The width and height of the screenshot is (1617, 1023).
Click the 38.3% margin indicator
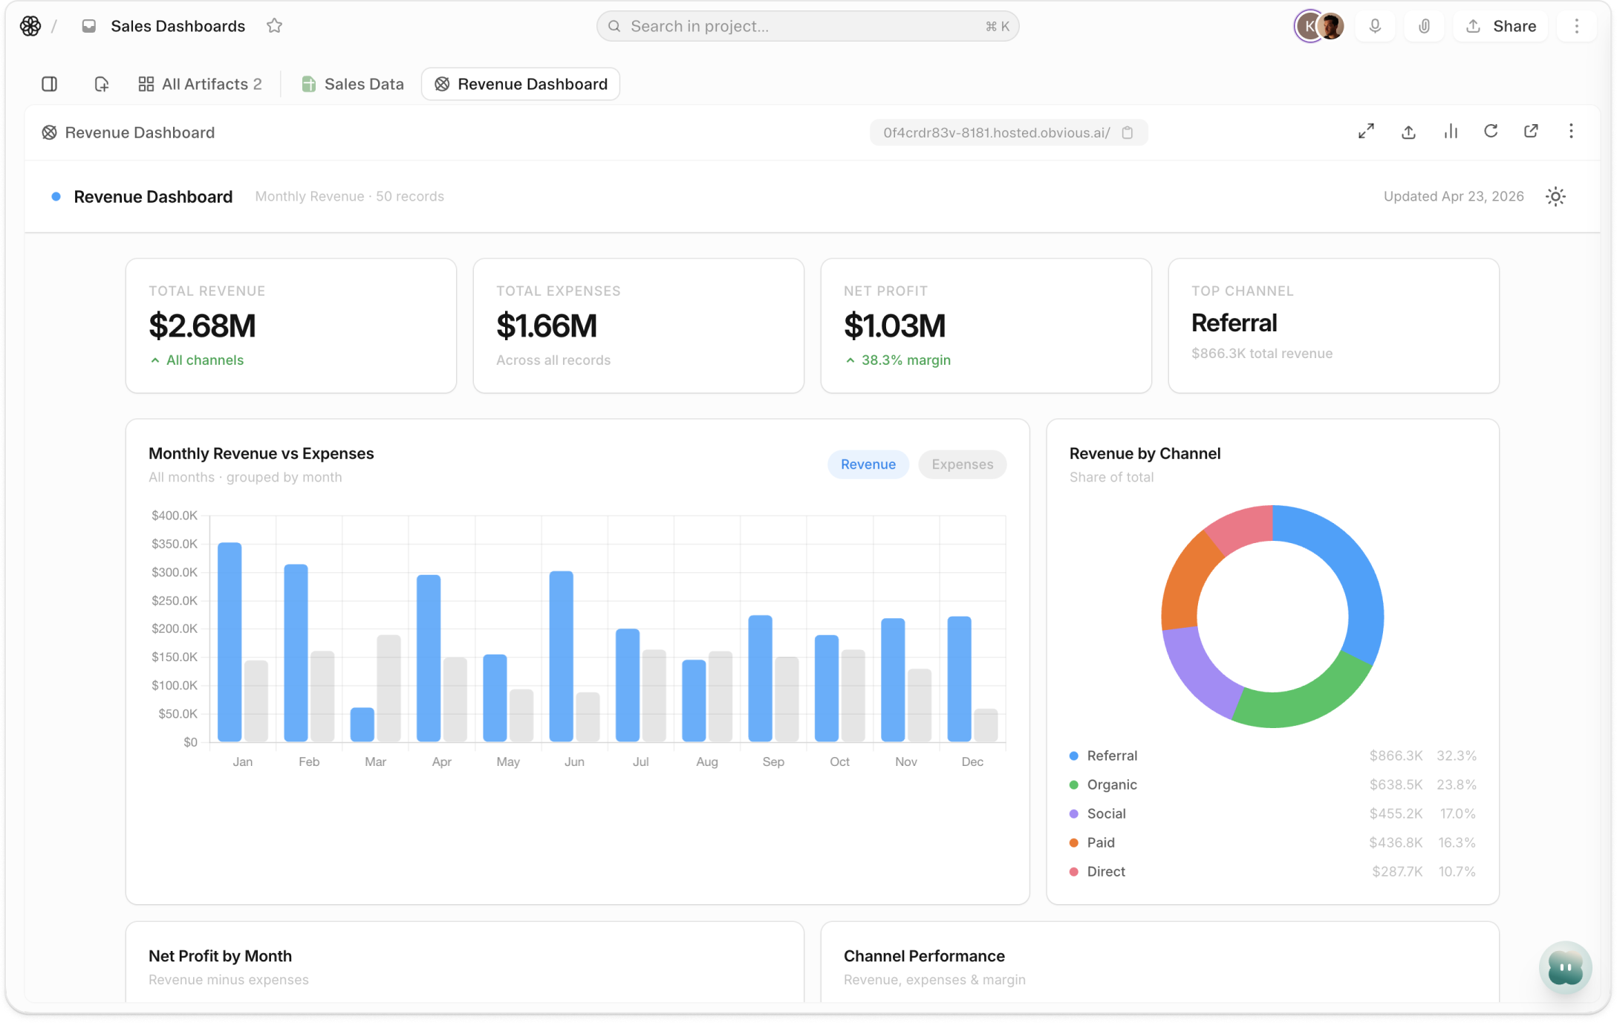click(898, 360)
